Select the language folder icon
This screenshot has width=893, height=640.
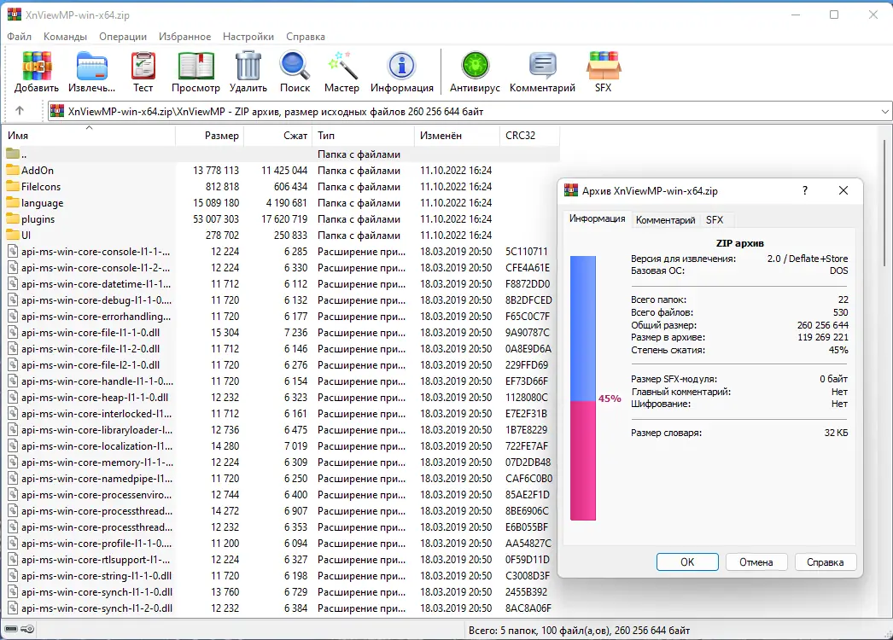click(x=13, y=202)
